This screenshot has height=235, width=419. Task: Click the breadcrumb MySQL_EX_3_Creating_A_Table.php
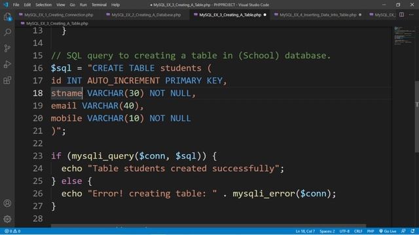(x=57, y=23)
